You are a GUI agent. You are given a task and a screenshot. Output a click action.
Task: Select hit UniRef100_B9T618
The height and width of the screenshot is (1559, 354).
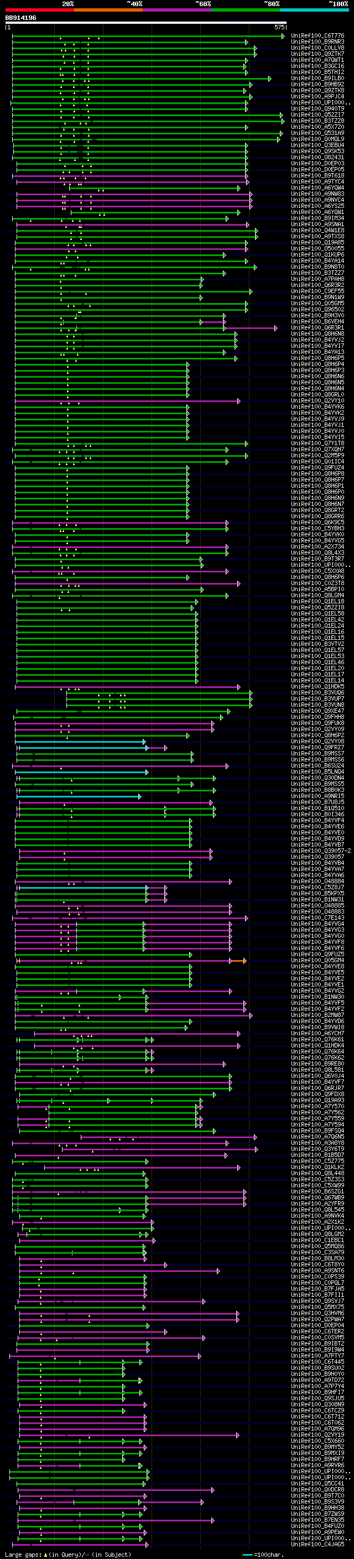click(317, 175)
